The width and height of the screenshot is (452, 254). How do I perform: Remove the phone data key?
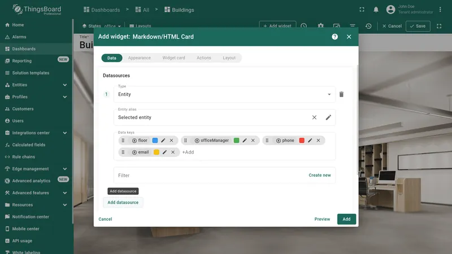[x=318, y=140]
